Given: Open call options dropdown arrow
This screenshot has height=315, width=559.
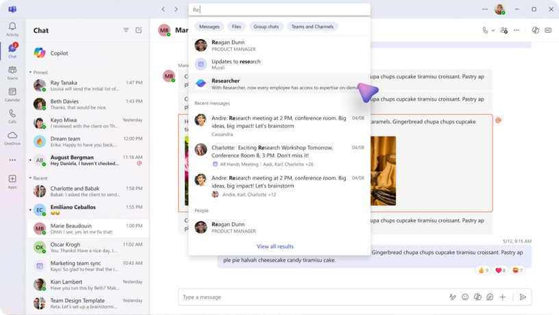Looking at the screenshot, I should coord(493,31).
